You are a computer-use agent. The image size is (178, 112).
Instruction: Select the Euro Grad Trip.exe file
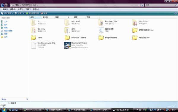75,38
